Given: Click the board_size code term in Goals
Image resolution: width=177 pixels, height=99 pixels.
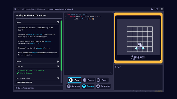Looking at the screenshot, I should tap(35, 44).
